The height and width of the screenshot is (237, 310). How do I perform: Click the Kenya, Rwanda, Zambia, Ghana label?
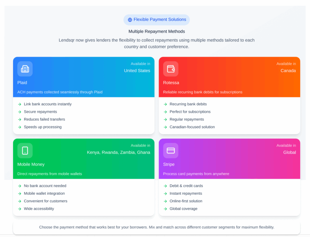click(118, 152)
